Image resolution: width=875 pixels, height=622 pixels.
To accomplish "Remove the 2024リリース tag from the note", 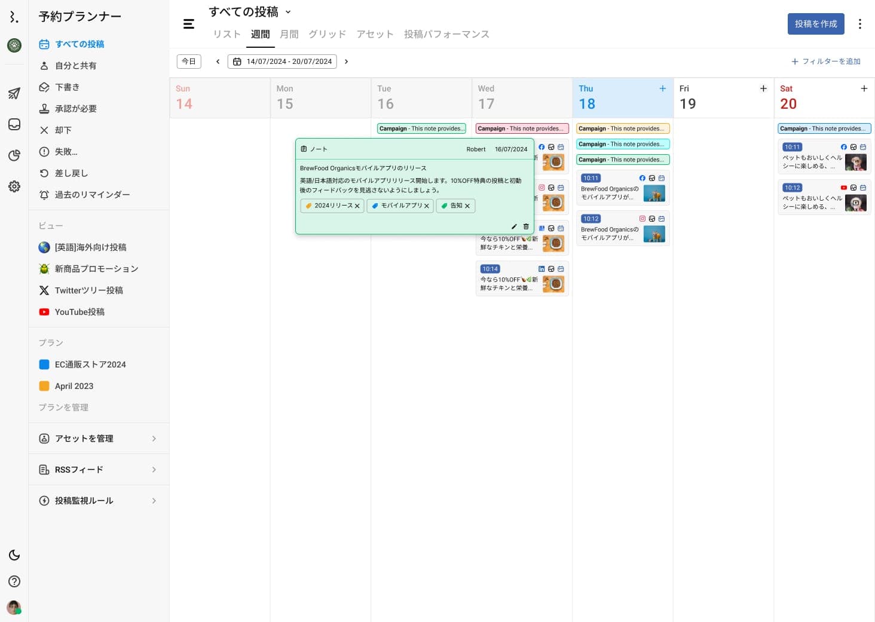I will (x=357, y=206).
